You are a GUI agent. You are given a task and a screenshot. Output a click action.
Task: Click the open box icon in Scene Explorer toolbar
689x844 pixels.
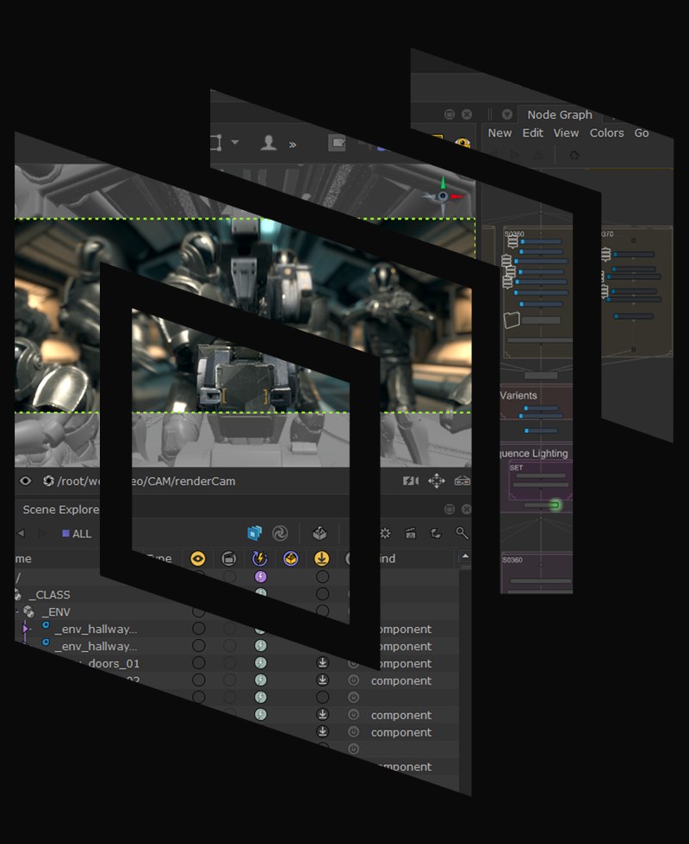(x=320, y=533)
